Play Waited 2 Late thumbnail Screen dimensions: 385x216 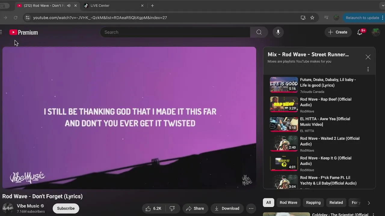(284, 143)
